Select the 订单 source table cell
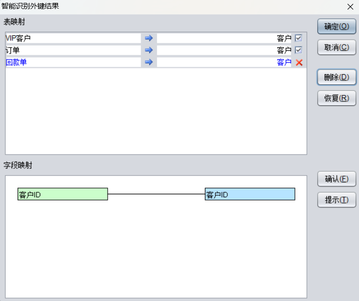Image resolution: width=359 pixels, height=301 pixels. (73, 50)
